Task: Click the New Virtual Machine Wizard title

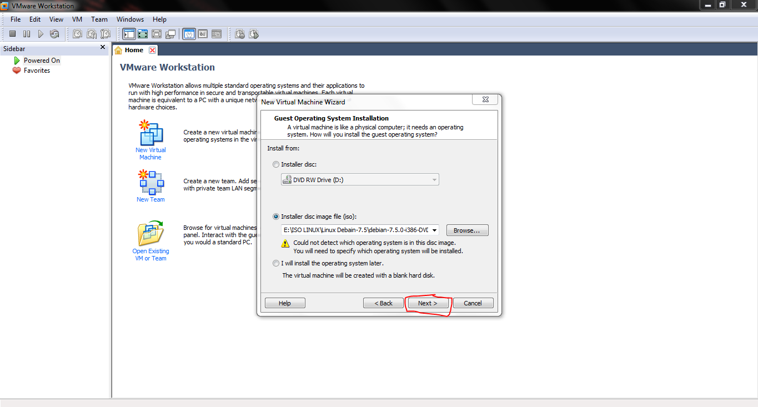Action: [303, 102]
